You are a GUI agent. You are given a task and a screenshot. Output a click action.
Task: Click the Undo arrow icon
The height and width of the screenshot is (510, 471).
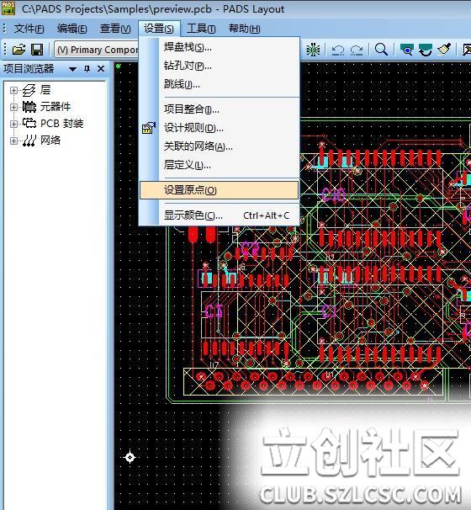click(x=338, y=50)
